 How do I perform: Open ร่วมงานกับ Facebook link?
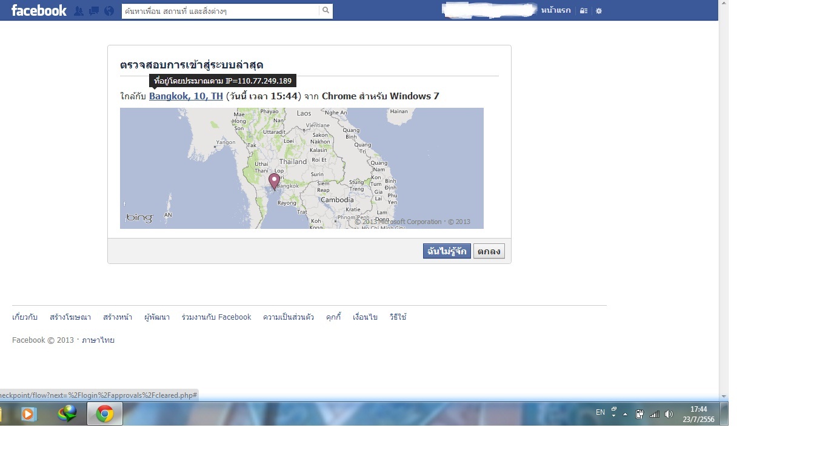coord(216,317)
